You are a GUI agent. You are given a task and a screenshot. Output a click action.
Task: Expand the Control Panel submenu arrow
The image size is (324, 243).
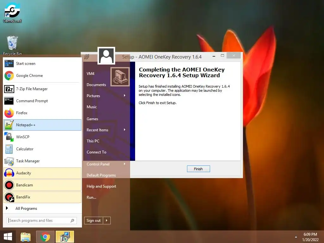pyautogui.click(x=125, y=164)
